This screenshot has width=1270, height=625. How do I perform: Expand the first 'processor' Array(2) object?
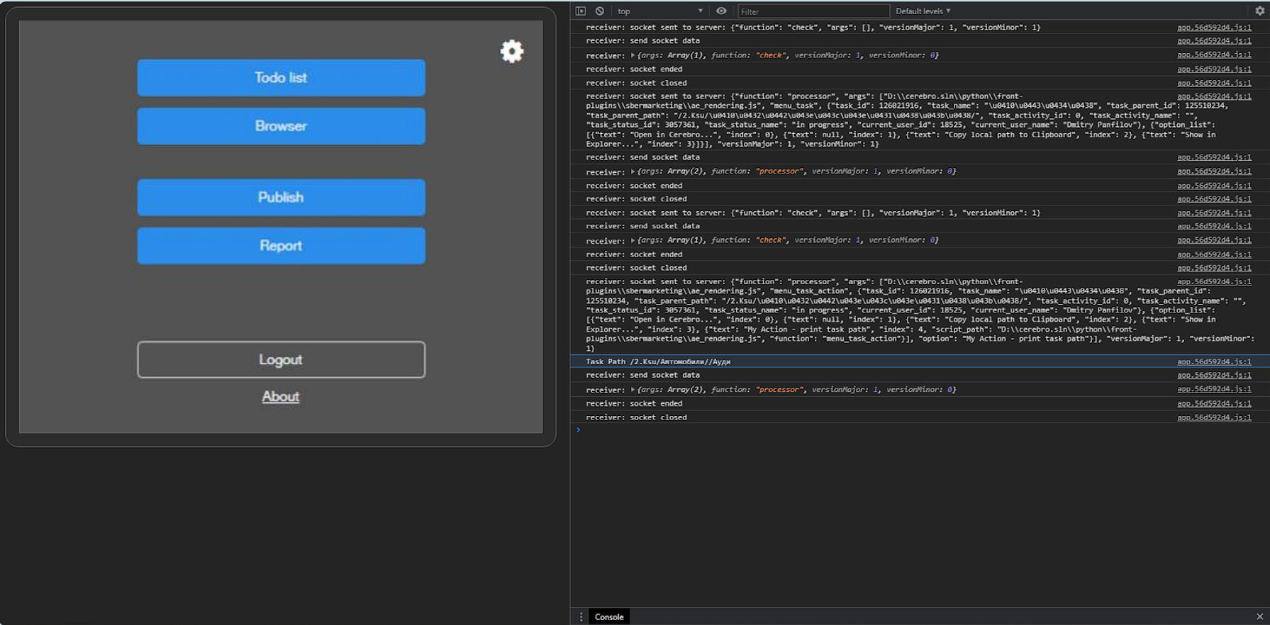(x=633, y=171)
